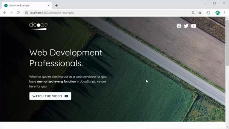
Task: Open the round extension icon beside star
Action: point(208,13)
